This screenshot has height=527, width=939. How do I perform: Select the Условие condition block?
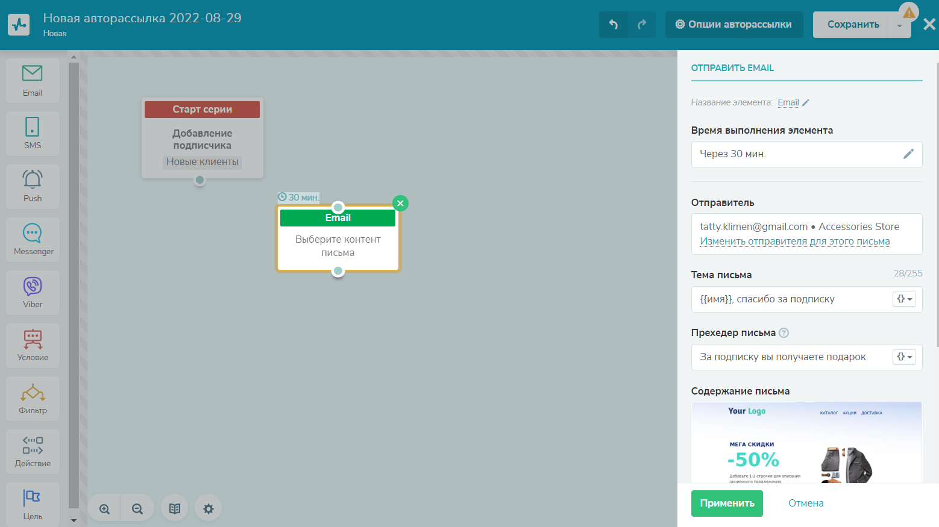coord(33,345)
